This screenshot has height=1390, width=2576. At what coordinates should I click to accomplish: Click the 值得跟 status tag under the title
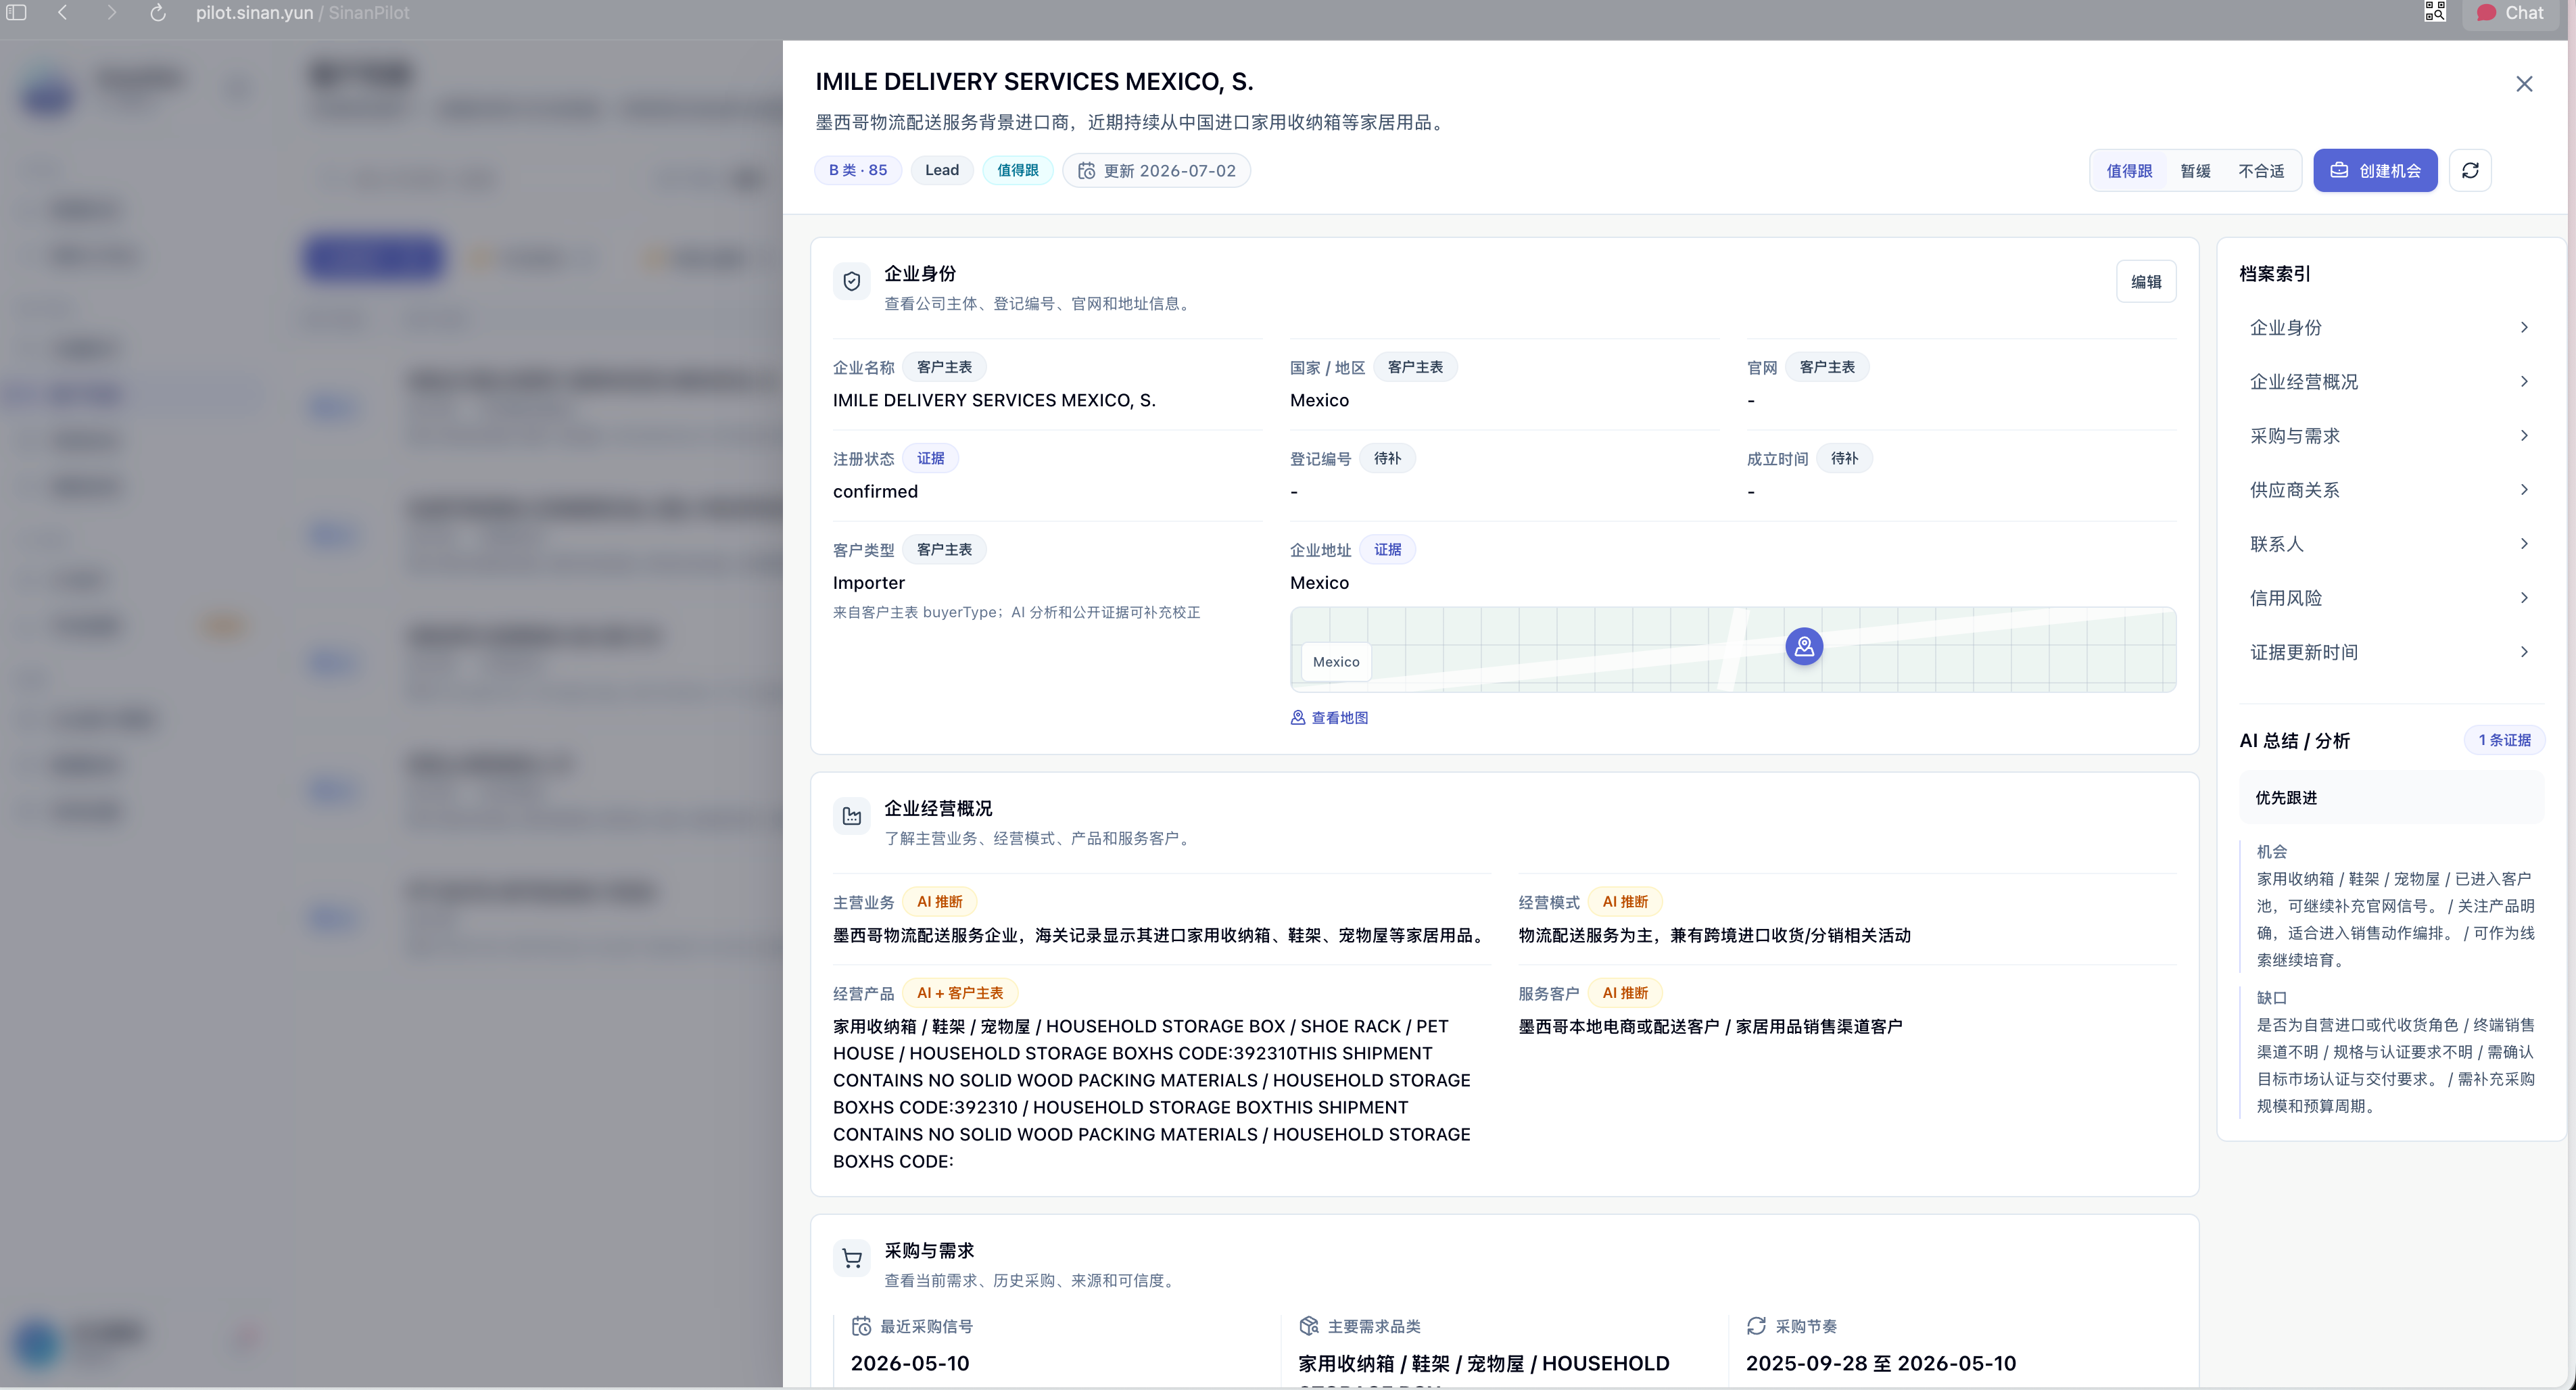pos(1018,170)
